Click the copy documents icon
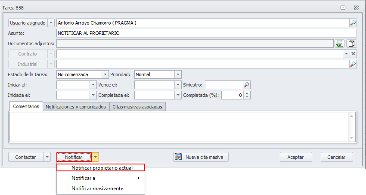 point(351,43)
